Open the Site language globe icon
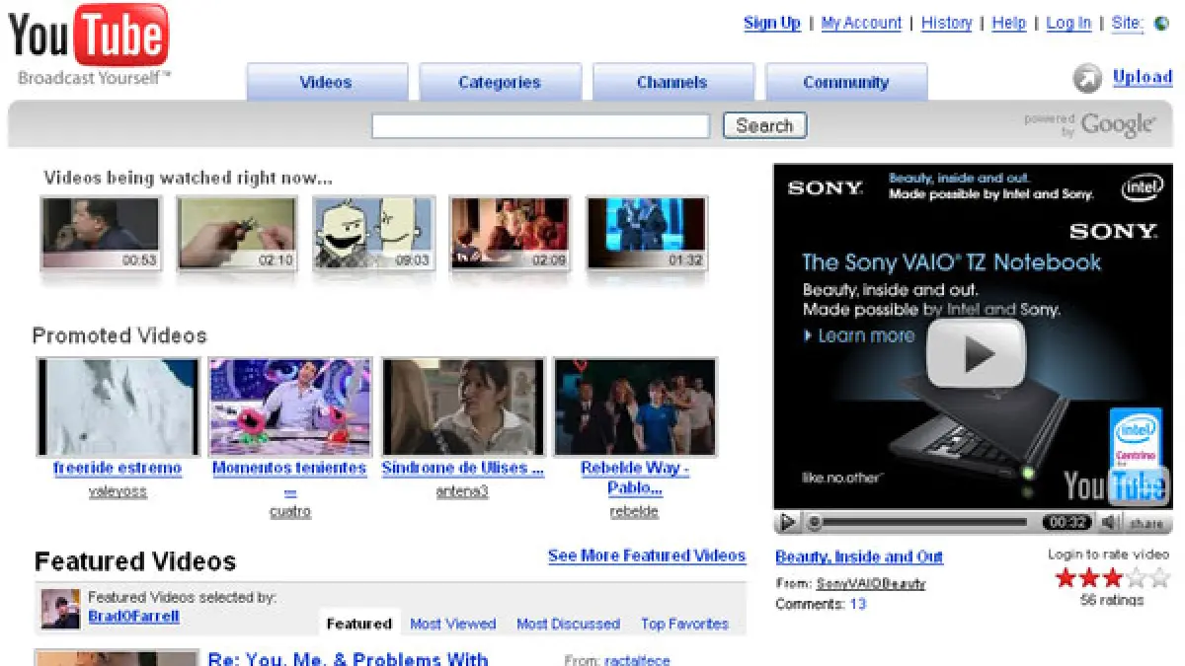 pos(1162,24)
